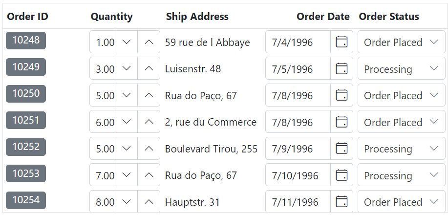Open calendar icon beside 7/10/1996
This screenshot has height=215, width=448.
coord(341,175)
